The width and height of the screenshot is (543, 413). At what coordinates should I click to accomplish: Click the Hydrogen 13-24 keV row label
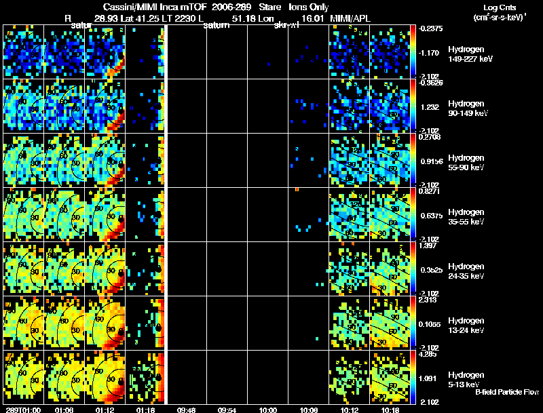click(x=466, y=326)
